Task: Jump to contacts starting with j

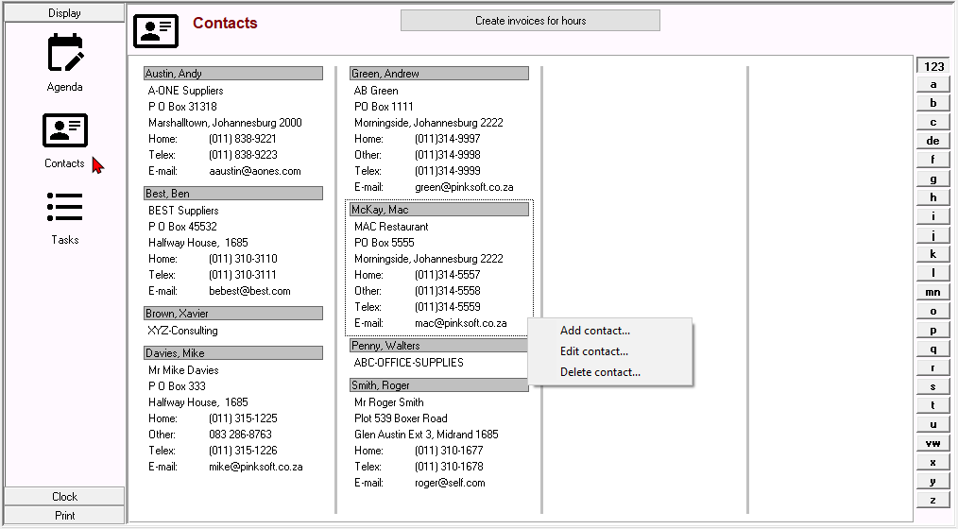Action: click(932, 236)
